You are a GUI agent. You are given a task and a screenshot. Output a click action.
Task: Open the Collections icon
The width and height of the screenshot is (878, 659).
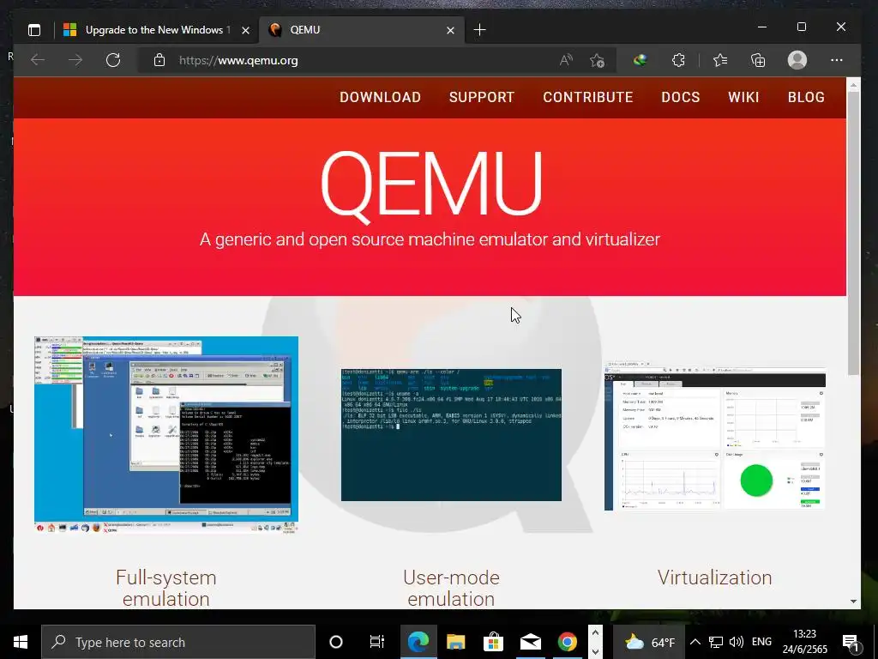758,60
